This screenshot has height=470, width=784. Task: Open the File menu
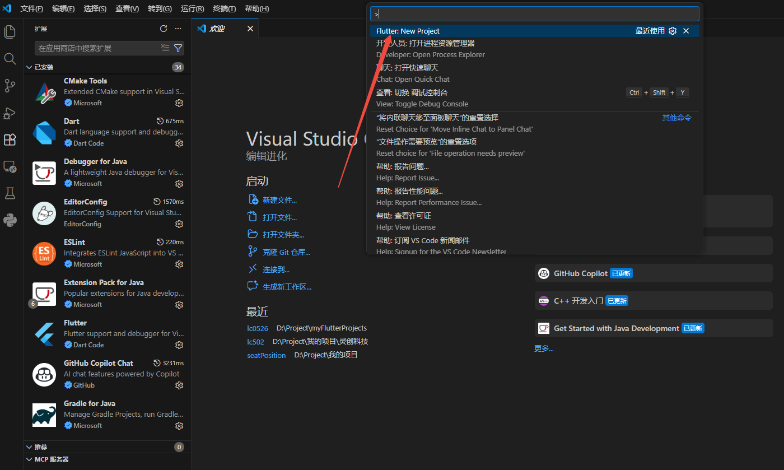[31, 9]
